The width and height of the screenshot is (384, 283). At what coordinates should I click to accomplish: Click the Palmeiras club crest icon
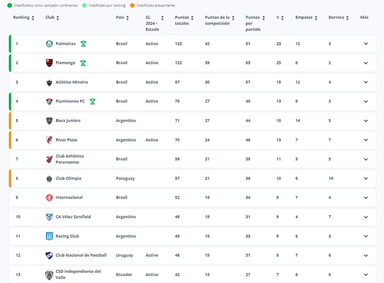point(49,44)
